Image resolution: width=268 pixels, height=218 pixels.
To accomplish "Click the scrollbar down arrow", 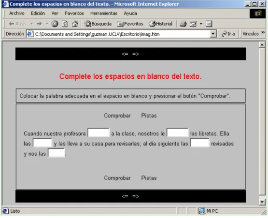I will pyautogui.click(x=262, y=202).
